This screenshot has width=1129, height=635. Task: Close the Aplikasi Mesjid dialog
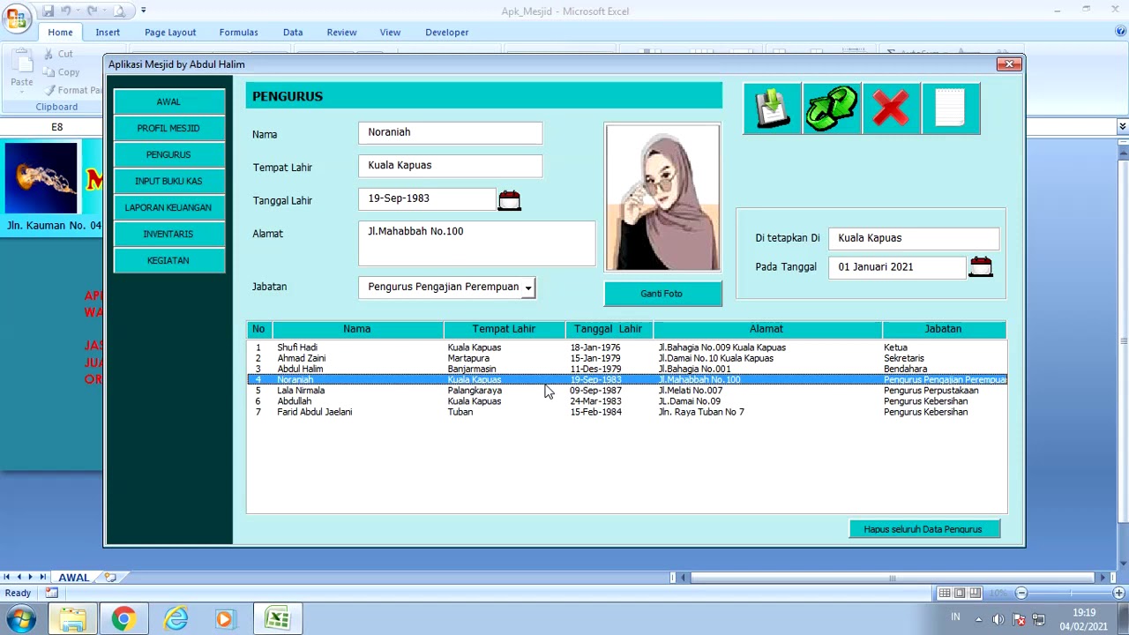point(1009,64)
